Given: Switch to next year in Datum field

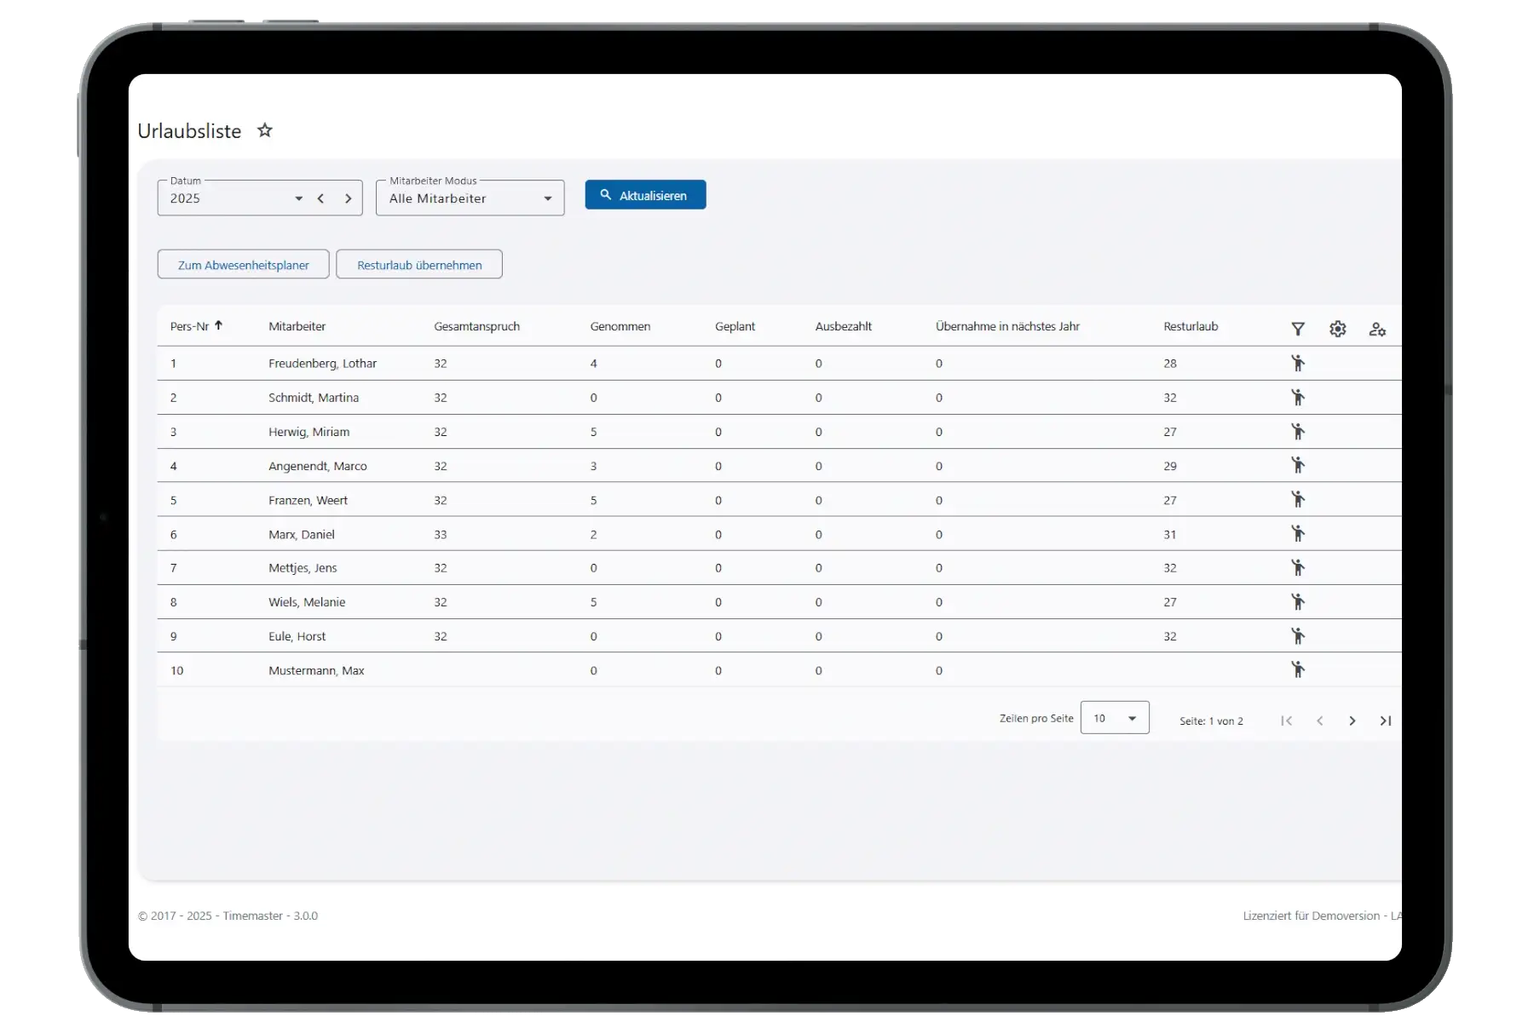Looking at the screenshot, I should point(348,198).
